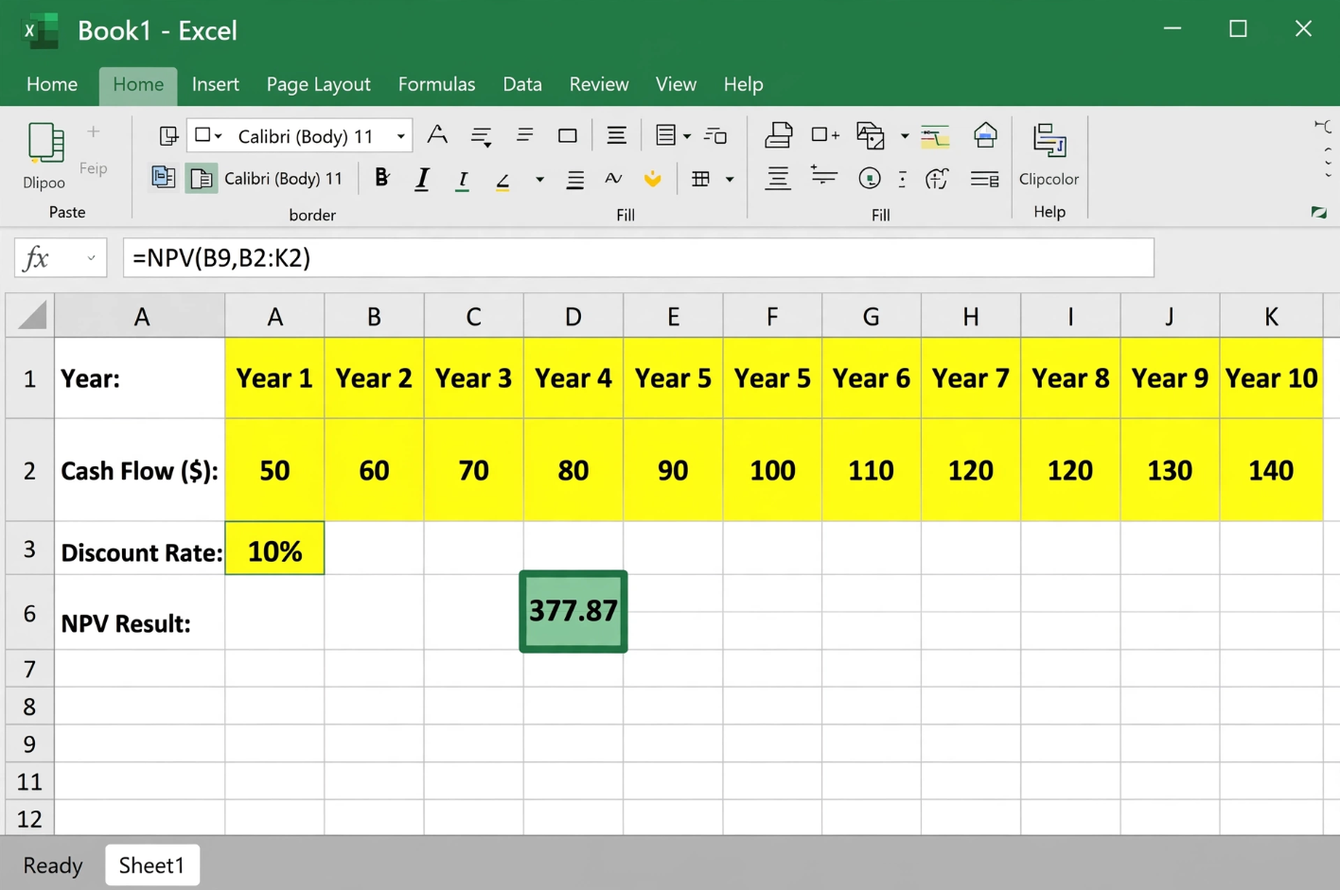Open the Page Layout tab
This screenshot has width=1340, height=890.
point(319,84)
